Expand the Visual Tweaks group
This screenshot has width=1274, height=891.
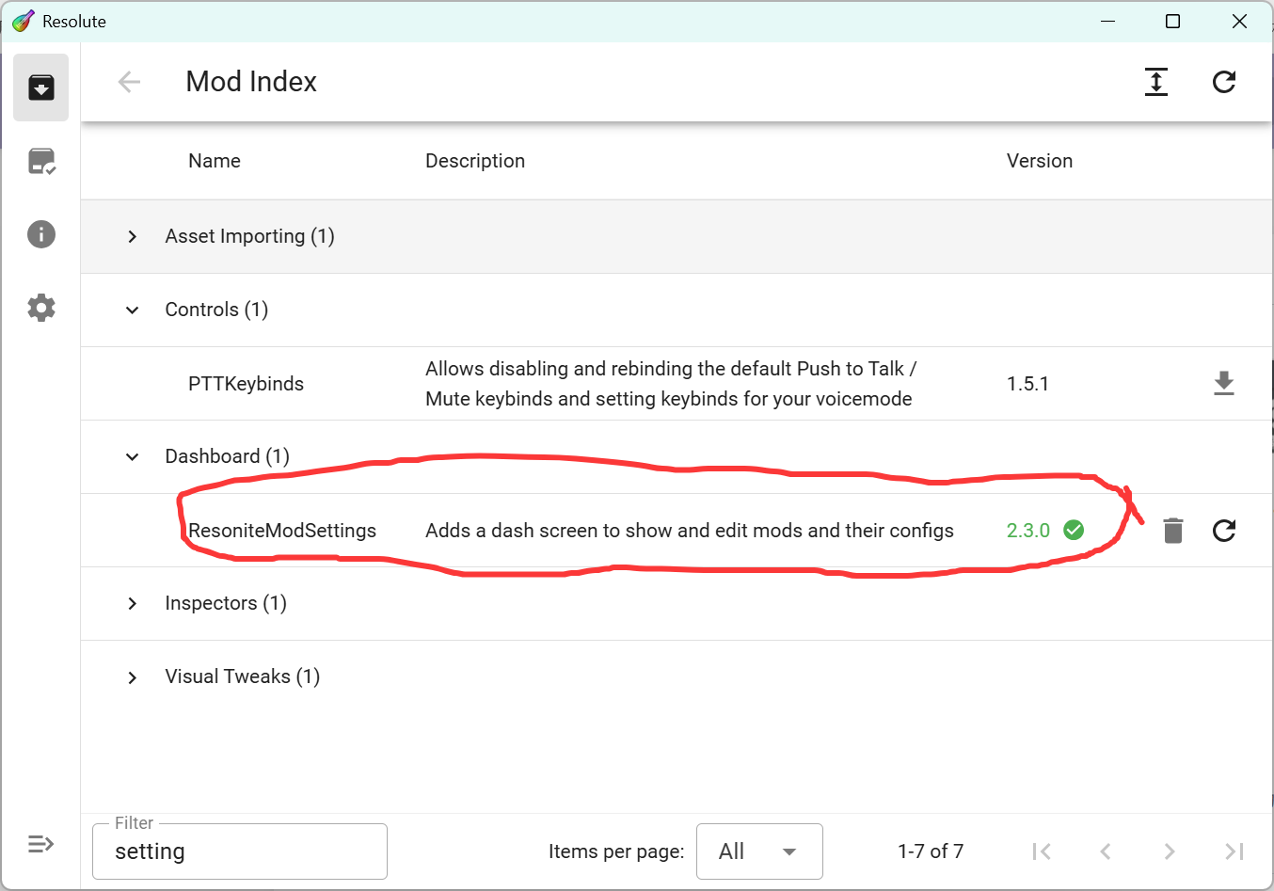pos(133,677)
